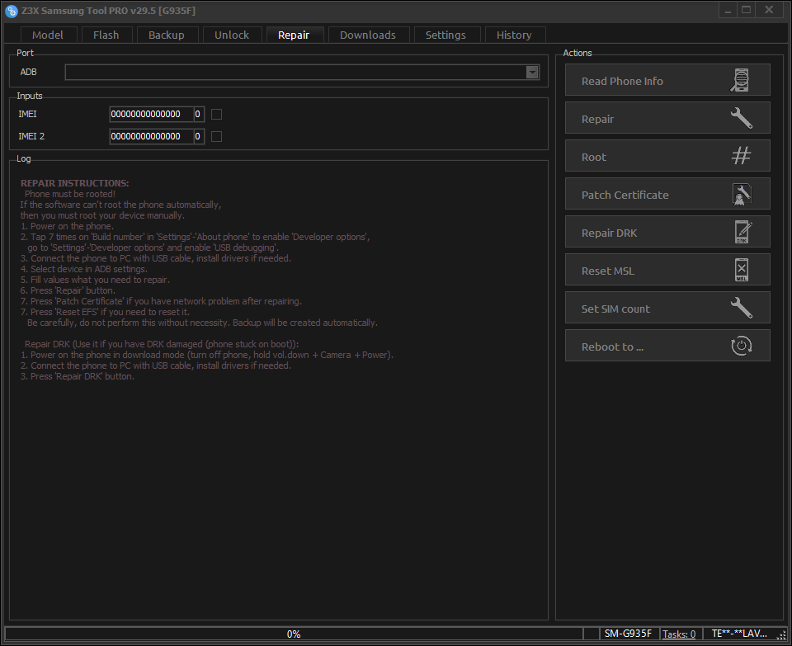Maximize the Z3X Samsung Tool window

(746, 10)
